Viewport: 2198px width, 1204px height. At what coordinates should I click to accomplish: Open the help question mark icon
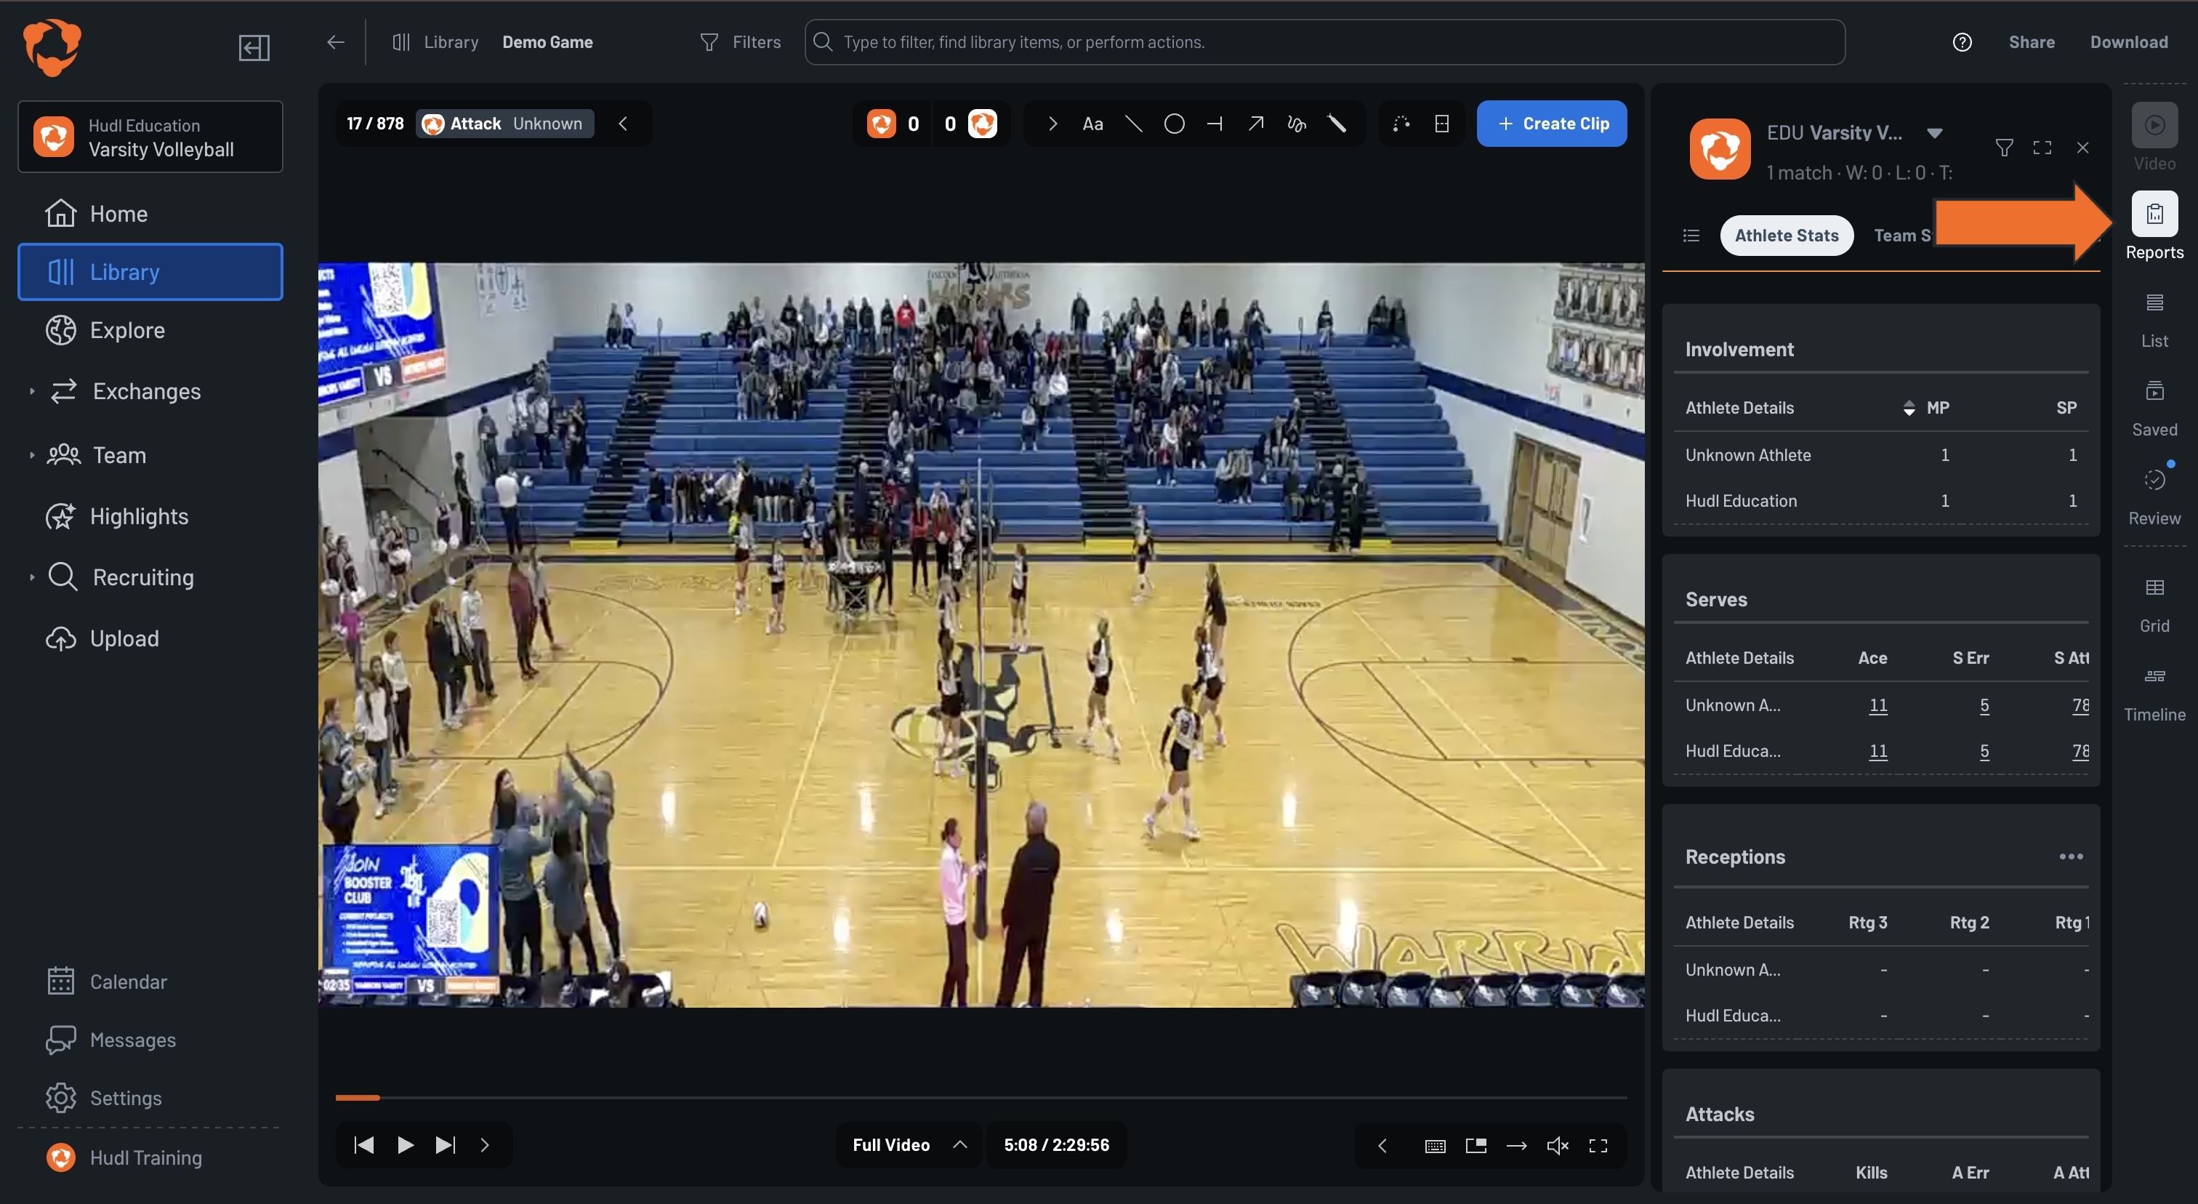1962,42
